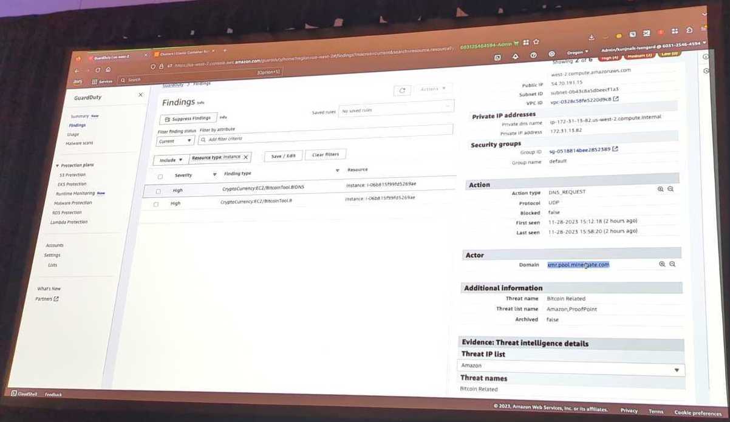Remove the Resource type: Instance filter

(x=245, y=157)
